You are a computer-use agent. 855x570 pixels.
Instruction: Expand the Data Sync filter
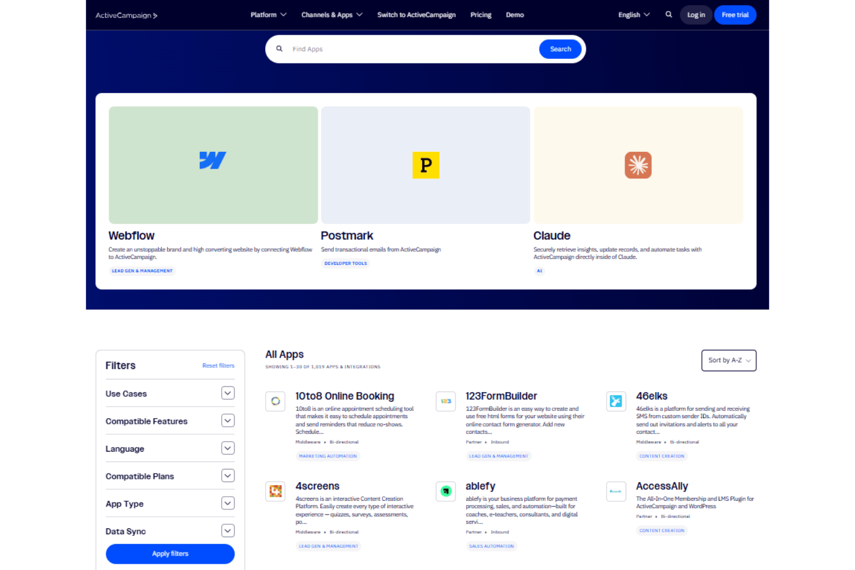pyautogui.click(x=228, y=531)
